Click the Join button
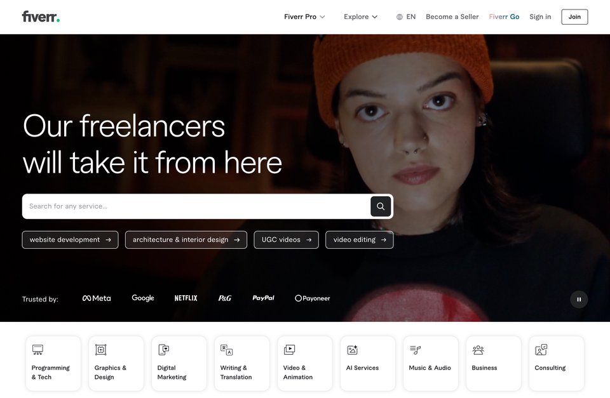Image resolution: width=610 pixels, height=398 pixels. coord(574,17)
